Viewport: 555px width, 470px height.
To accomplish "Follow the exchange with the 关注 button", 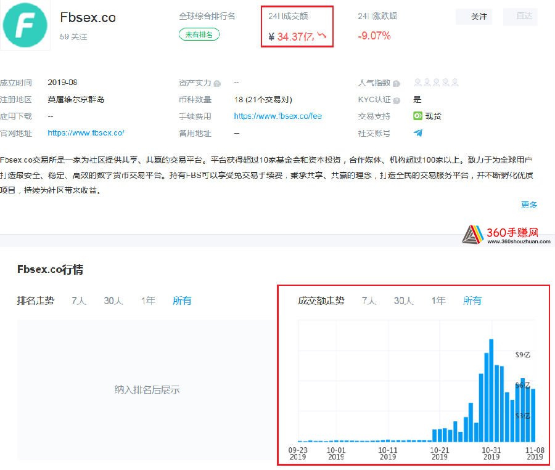I will 474,16.
